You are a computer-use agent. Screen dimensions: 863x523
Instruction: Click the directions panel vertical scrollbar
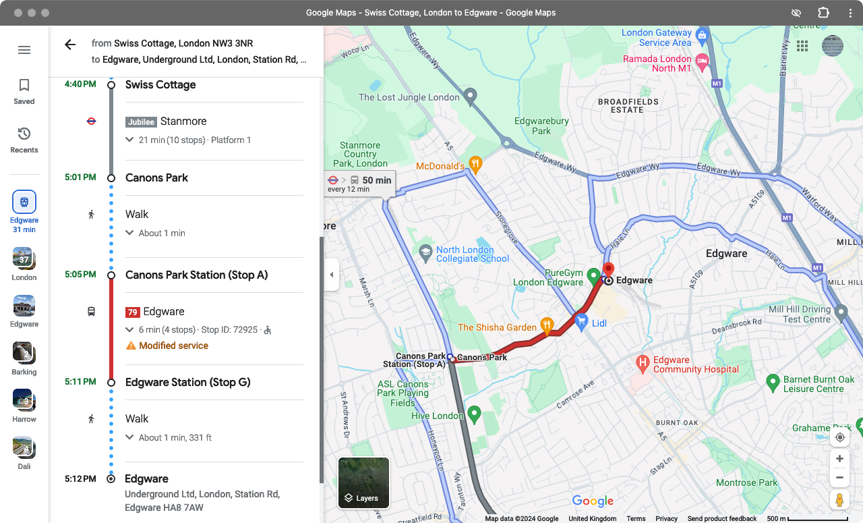click(321, 358)
